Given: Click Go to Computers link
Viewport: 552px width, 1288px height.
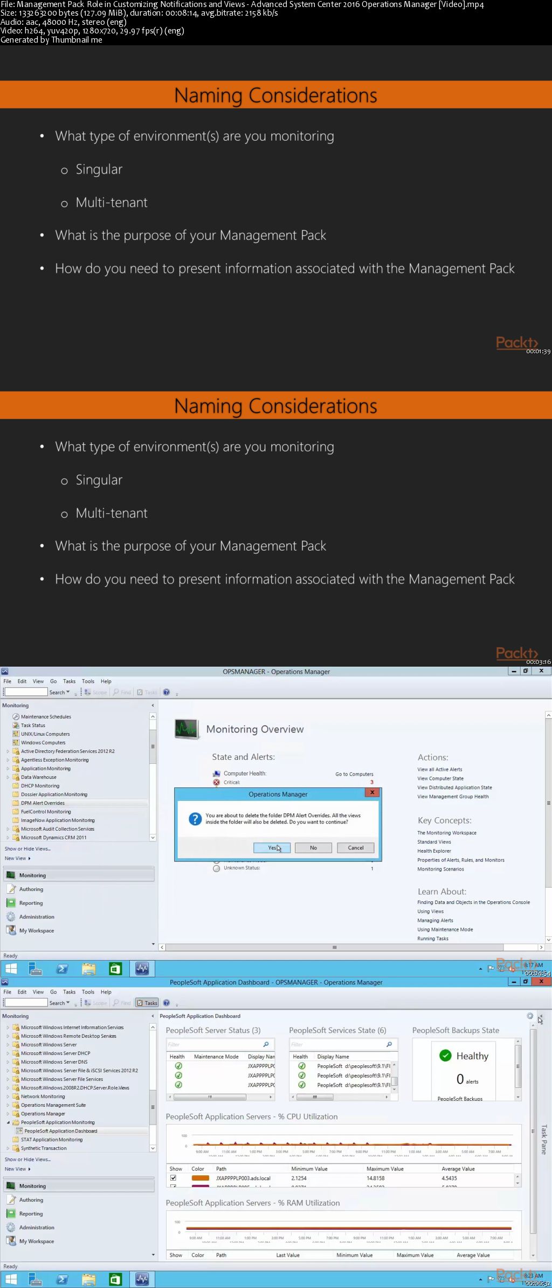Looking at the screenshot, I should coord(354,774).
